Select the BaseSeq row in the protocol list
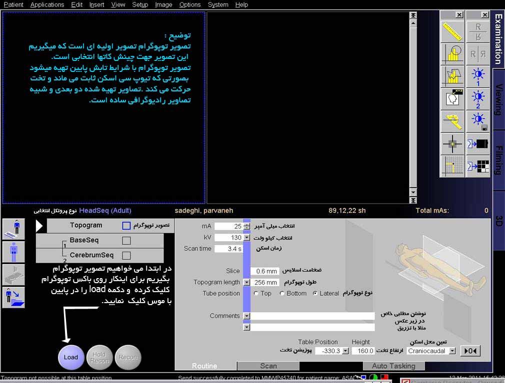Screen dimensions: 505x383 tap(100, 241)
